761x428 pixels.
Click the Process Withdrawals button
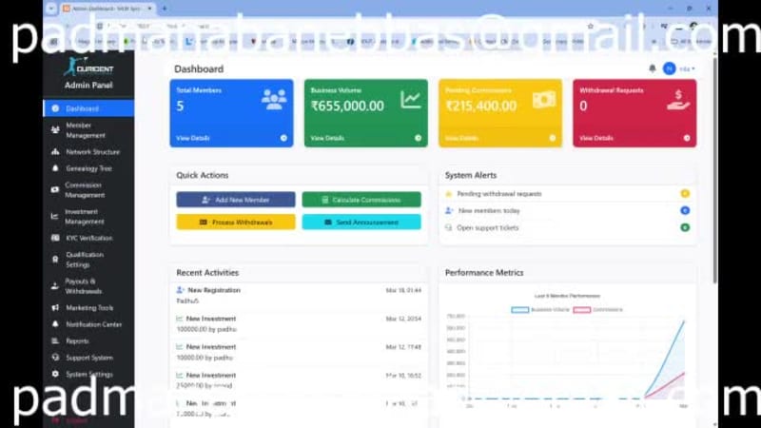(x=235, y=222)
